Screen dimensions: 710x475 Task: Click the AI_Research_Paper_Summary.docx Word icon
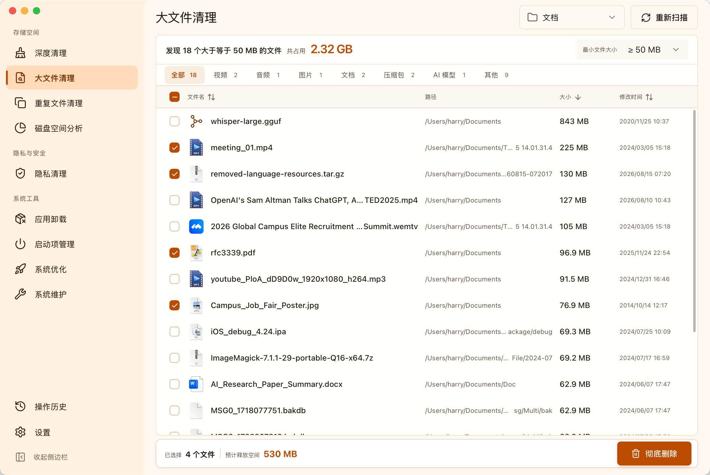tap(196, 384)
